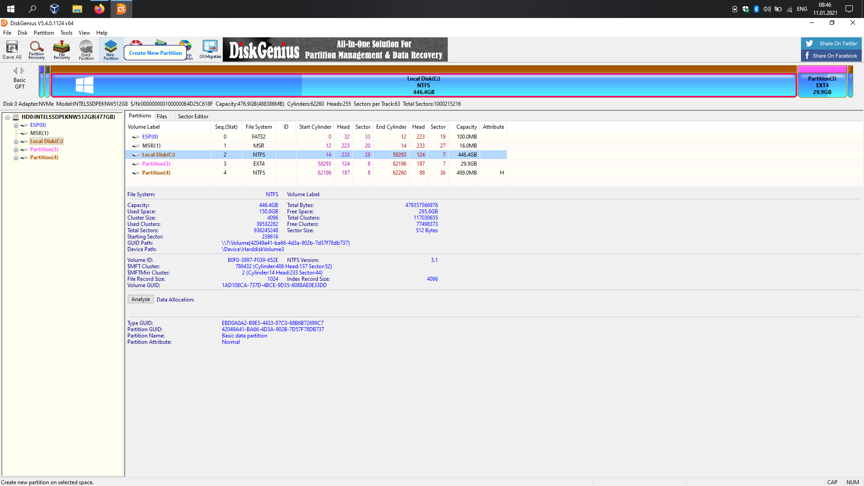Click the Save All toolbar icon
This screenshot has height=486, width=864.
(12, 49)
